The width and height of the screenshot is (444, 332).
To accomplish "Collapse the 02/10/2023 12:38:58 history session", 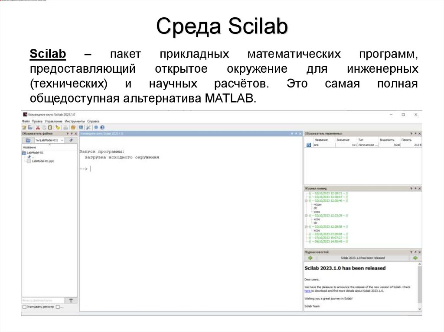I will click(306, 227).
